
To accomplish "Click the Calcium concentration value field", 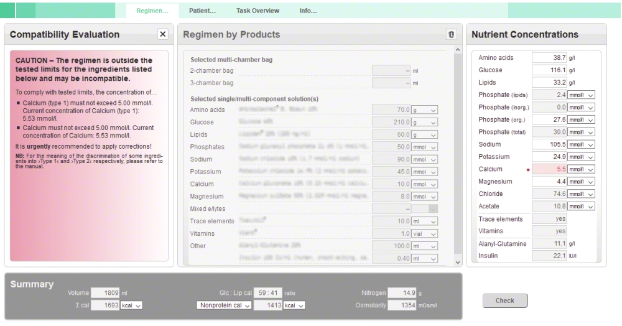I will (x=549, y=169).
